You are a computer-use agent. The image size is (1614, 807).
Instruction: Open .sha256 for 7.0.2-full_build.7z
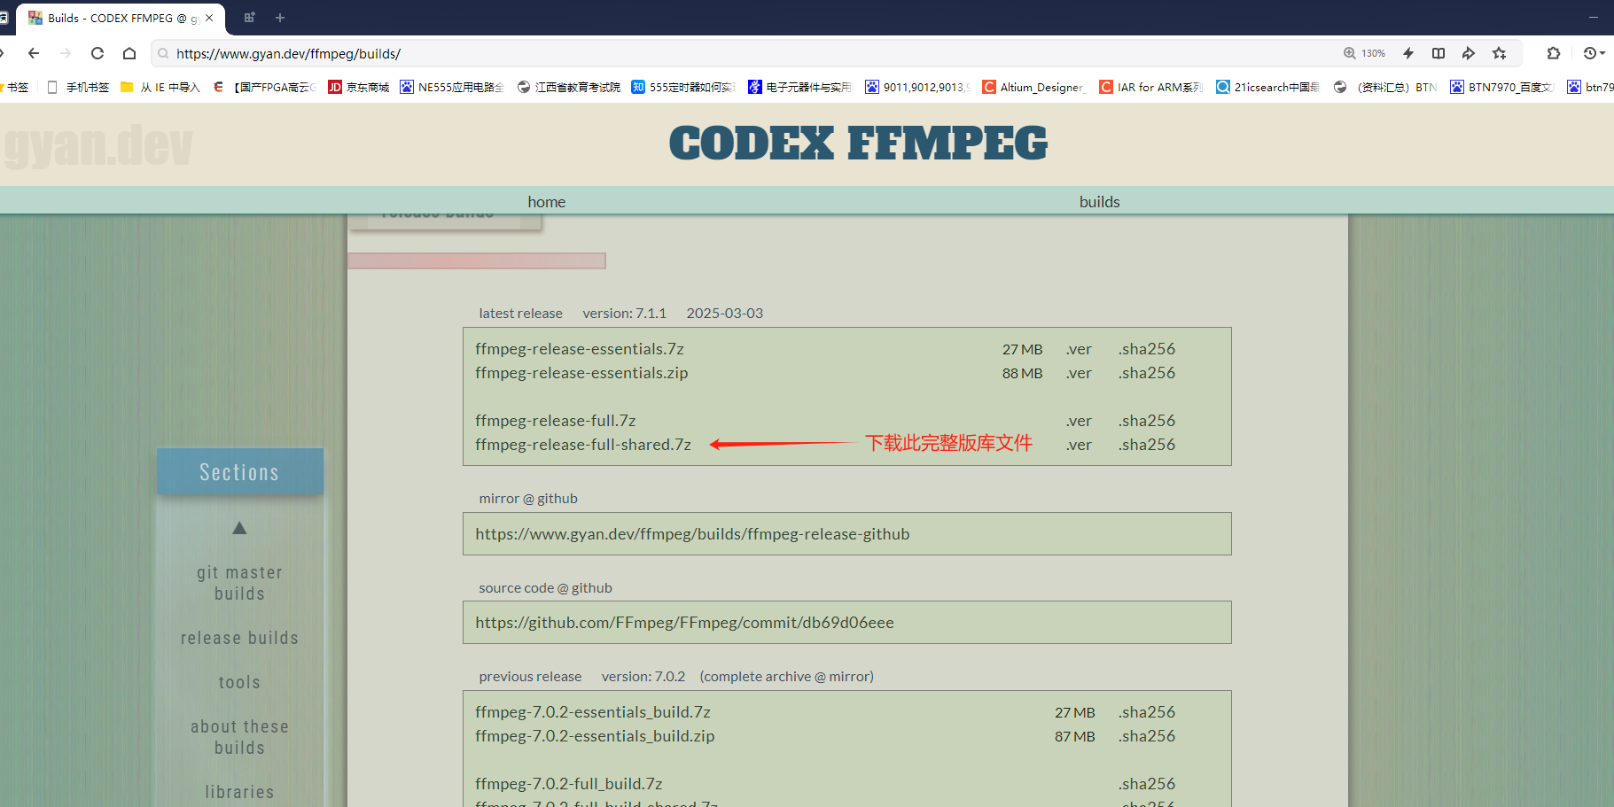click(1147, 784)
